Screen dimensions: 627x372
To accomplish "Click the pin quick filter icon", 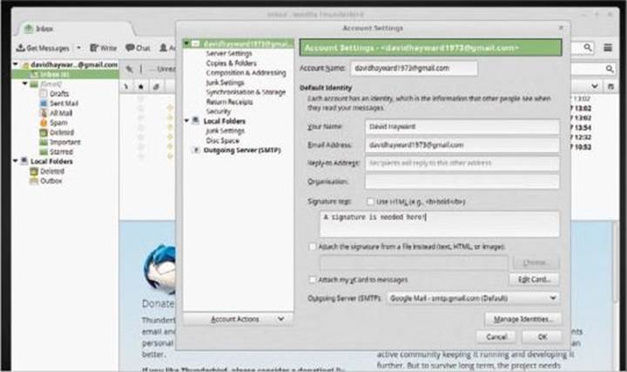I will point(129,69).
